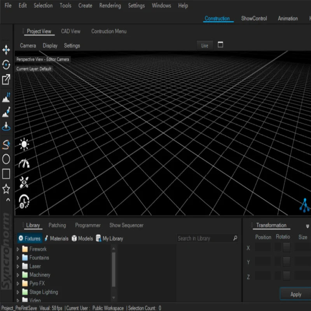Viewport: 311px width, 311px height.
Task: Click the Apply button
Action: 295,294
